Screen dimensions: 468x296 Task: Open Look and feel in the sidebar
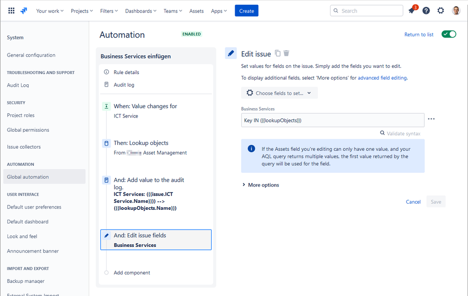22,236
